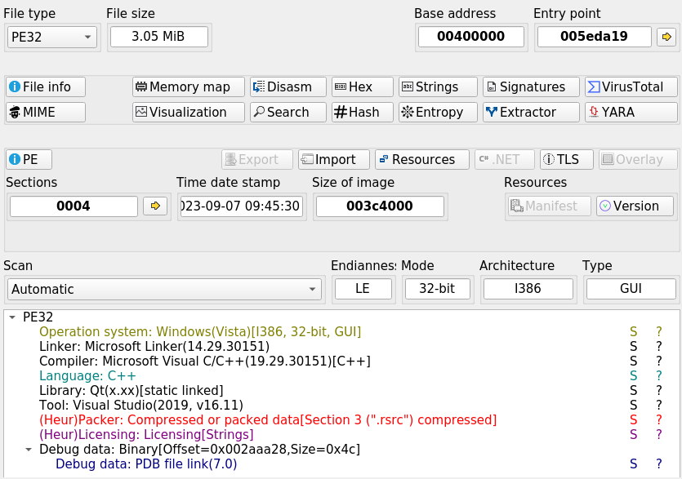This screenshot has width=682, height=479.
Task: Open the Extractor tool
Action: pos(531,112)
